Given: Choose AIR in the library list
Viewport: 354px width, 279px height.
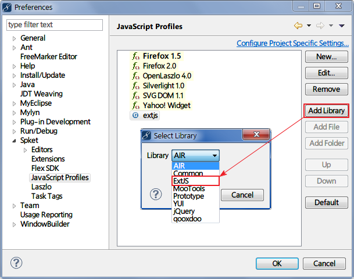Looking at the screenshot, I should pos(195,166).
